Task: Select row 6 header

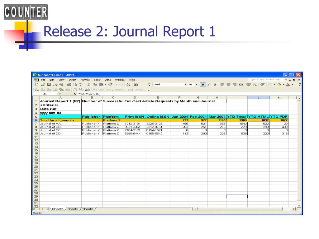Action: pyautogui.click(x=36, y=120)
